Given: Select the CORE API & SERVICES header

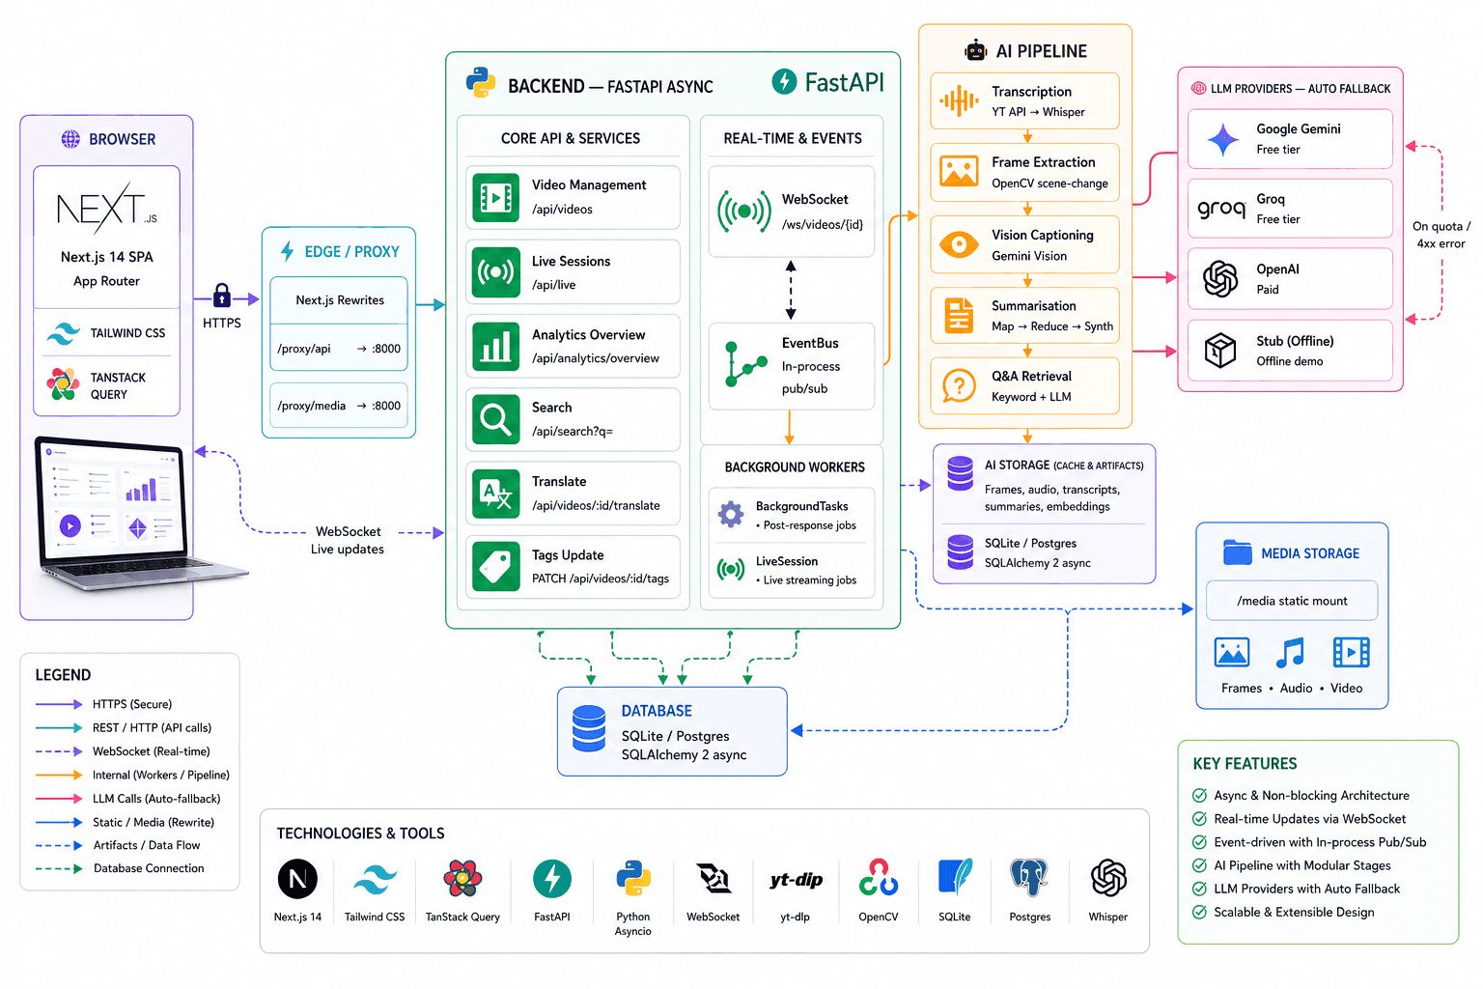Looking at the screenshot, I should pos(571,138).
